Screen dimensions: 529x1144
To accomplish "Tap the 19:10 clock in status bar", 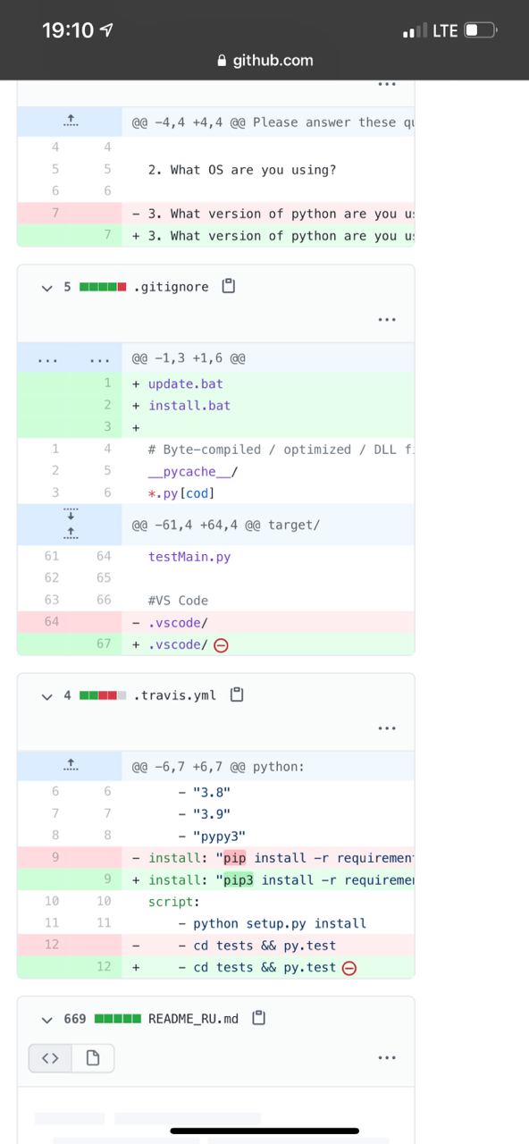I will pyautogui.click(x=67, y=30).
